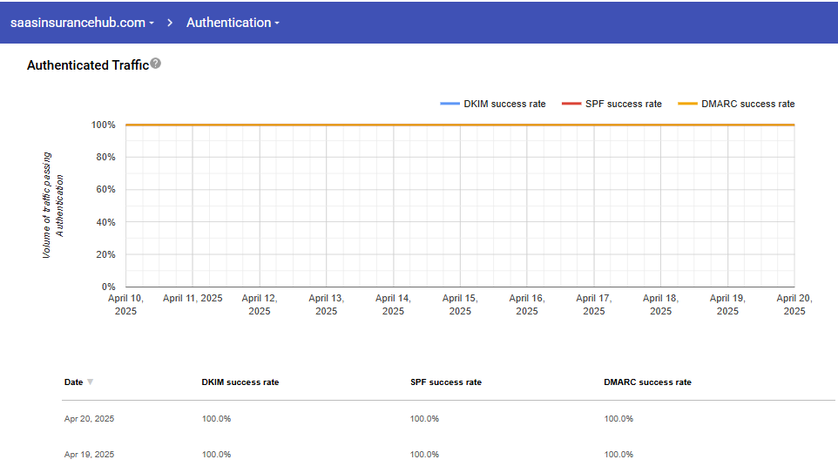The image size is (838, 473).
Task: Click the DKIM success rate column header
Action: [240, 382]
